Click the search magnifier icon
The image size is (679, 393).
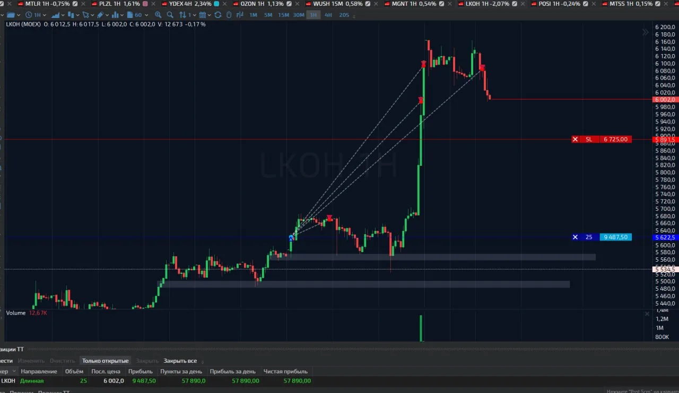point(170,15)
